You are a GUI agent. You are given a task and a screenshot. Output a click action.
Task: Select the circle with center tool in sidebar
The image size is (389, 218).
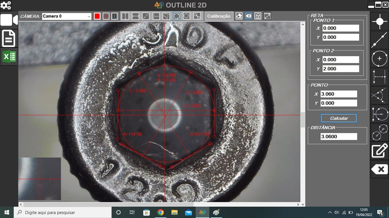(x=380, y=58)
